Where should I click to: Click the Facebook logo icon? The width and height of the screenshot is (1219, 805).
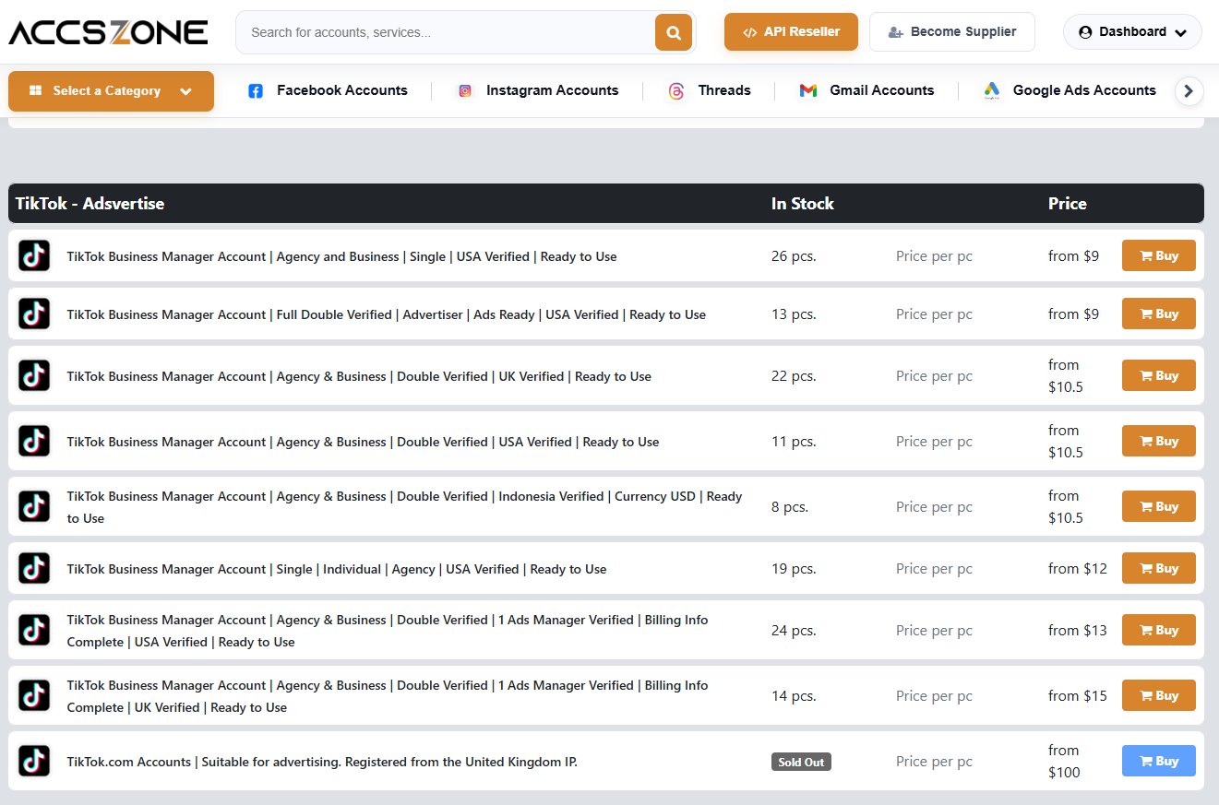256,90
